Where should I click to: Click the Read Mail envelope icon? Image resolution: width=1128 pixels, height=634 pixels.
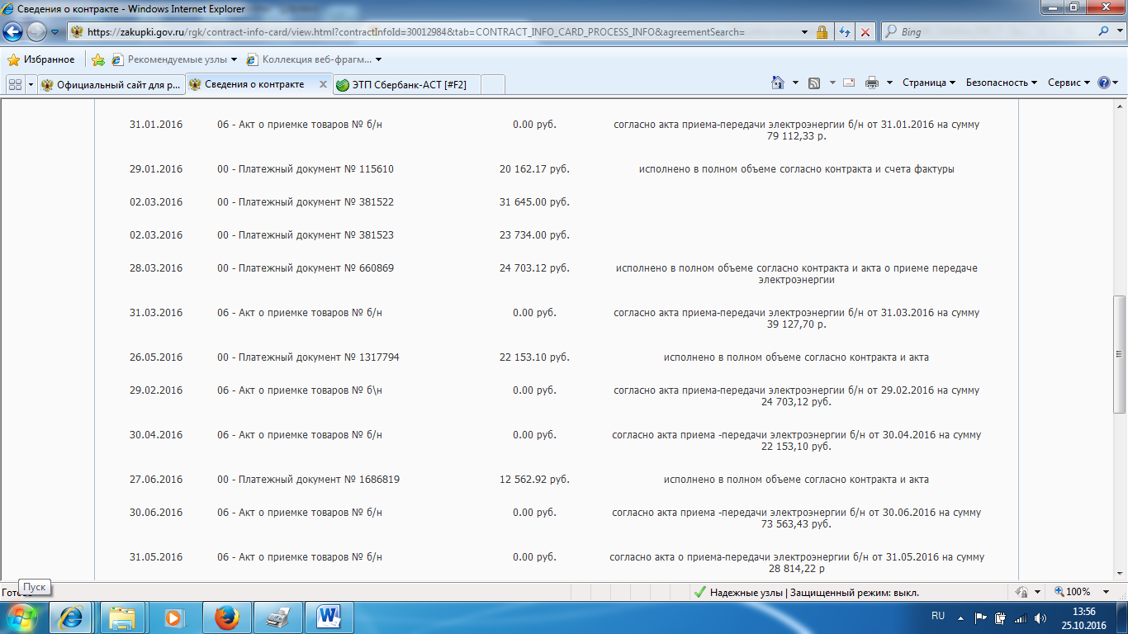click(849, 83)
